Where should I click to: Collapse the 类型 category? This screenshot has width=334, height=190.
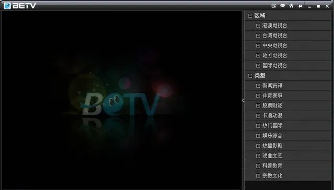click(x=250, y=76)
